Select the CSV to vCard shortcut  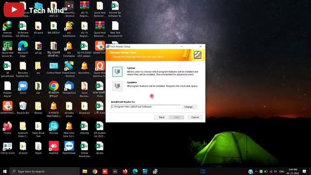click(x=8, y=148)
